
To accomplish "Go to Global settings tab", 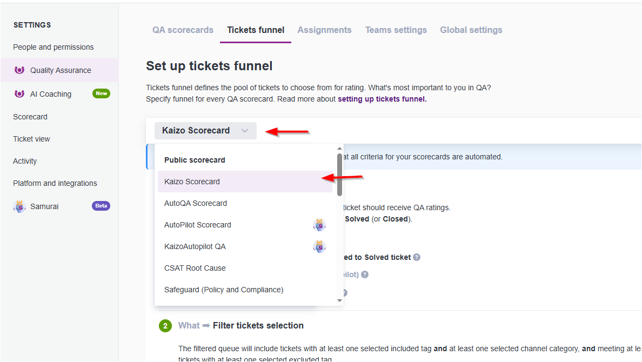I will point(471,30).
